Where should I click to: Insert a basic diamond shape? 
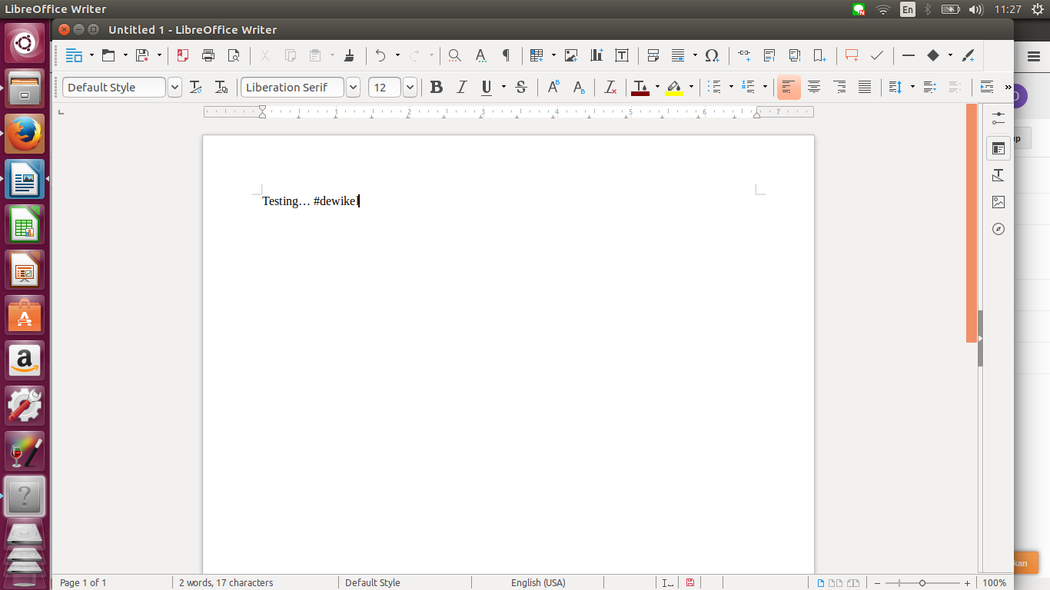933,55
